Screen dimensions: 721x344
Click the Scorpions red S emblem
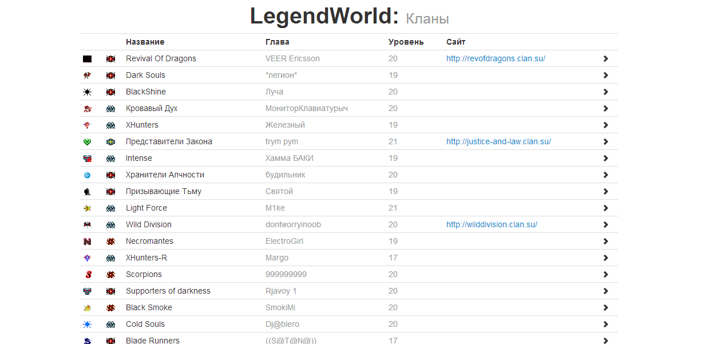88,275
